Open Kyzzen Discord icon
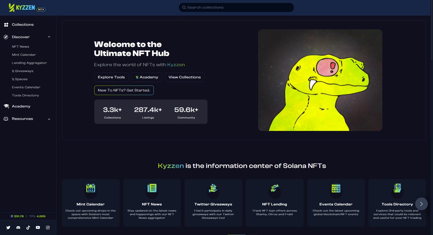The height and width of the screenshot is (235, 433). [x=18, y=227]
